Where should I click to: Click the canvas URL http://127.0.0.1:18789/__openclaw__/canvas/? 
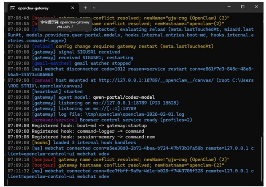pyautogui.click(x=156, y=80)
